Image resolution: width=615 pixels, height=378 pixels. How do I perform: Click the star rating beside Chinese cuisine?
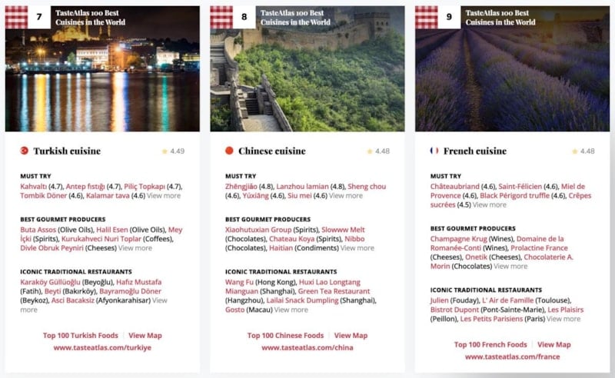[x=378, y=151]
